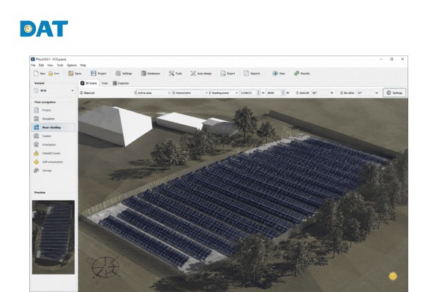Open the View menu

(x=50, y=65)
